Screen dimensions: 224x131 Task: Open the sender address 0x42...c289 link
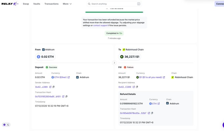41,87
